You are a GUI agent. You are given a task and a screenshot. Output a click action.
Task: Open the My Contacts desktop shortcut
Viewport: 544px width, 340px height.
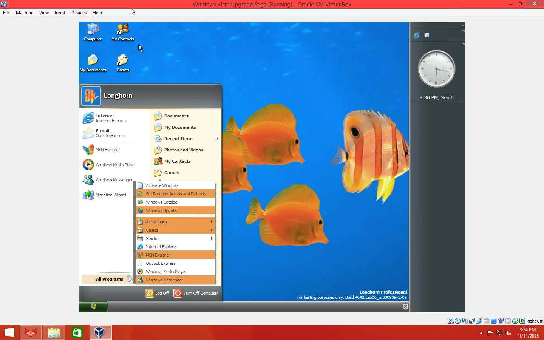click(123, 32)
